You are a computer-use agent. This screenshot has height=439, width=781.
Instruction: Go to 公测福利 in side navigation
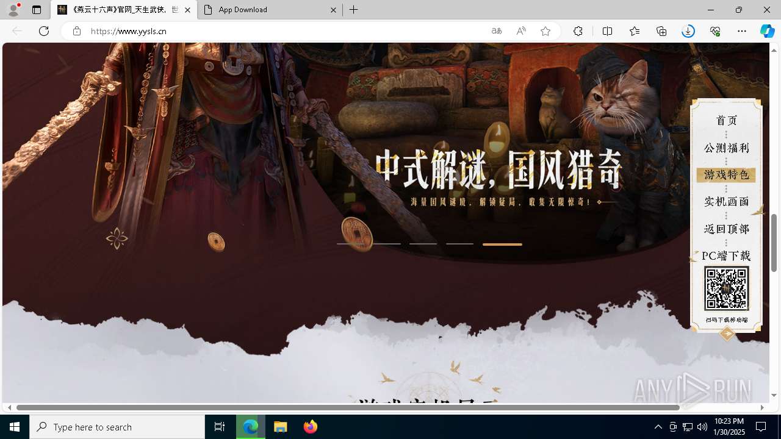[727, 148]
